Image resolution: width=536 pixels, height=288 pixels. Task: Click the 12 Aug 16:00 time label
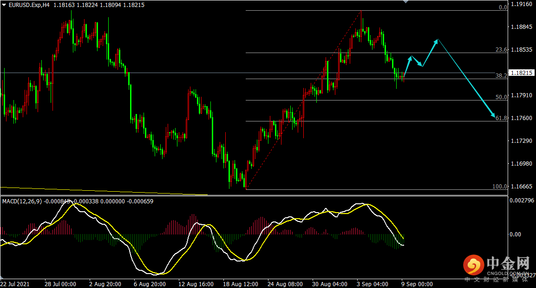[x=196, y=284]
